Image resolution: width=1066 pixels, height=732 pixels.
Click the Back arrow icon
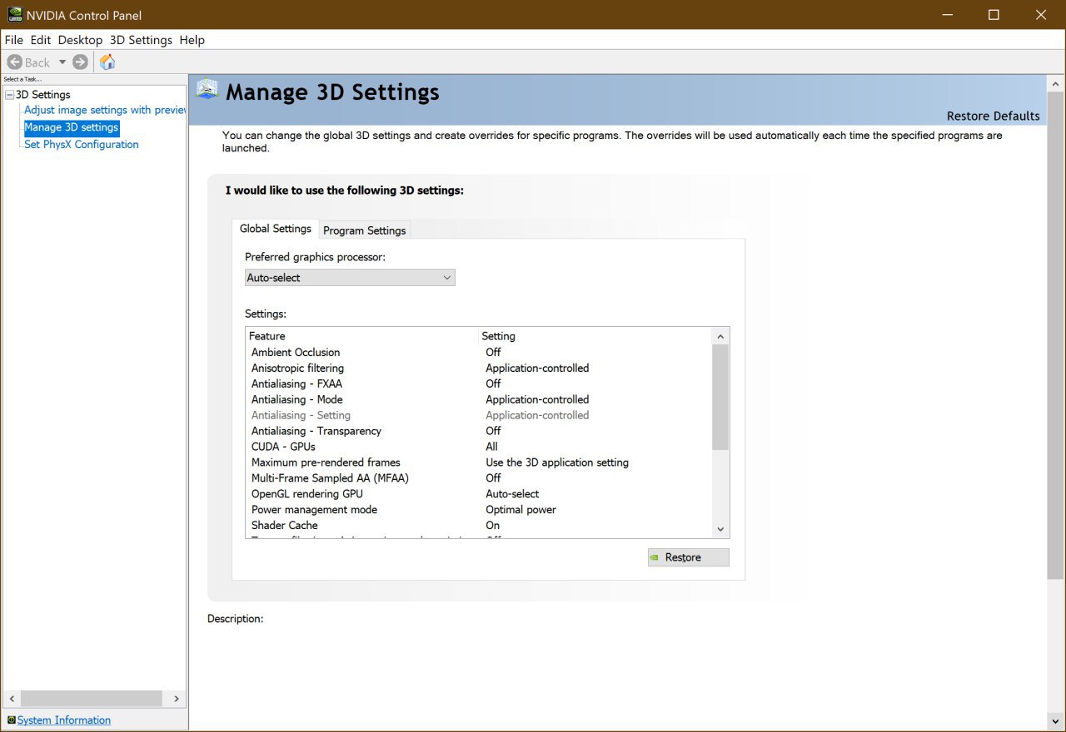click(x=15, y=62)
